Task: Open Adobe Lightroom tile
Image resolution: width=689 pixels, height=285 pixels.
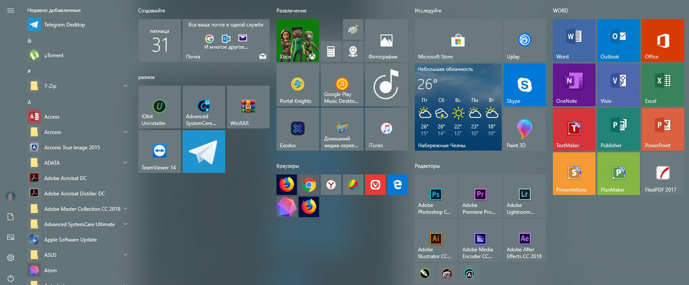Action: coord(524,196)
